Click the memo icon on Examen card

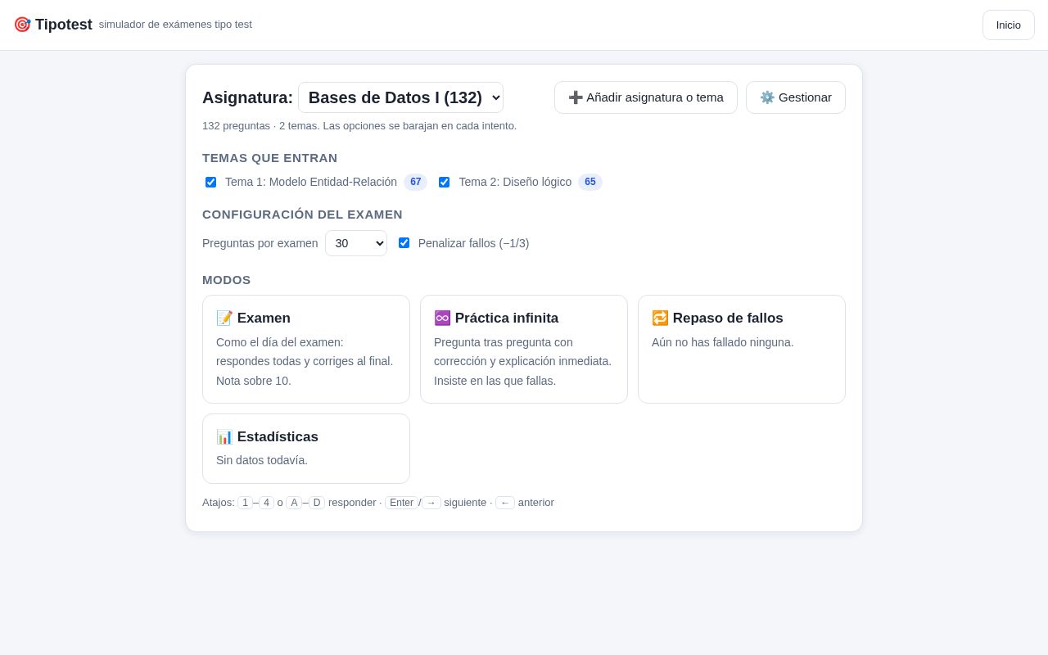tap(224, 318)
